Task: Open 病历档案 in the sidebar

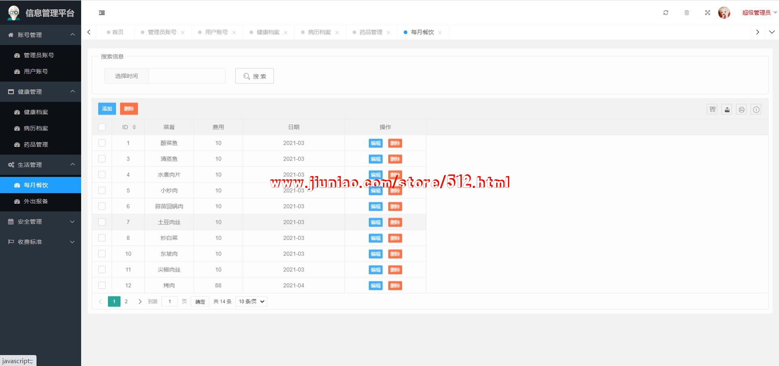Action: coord(41,128)
